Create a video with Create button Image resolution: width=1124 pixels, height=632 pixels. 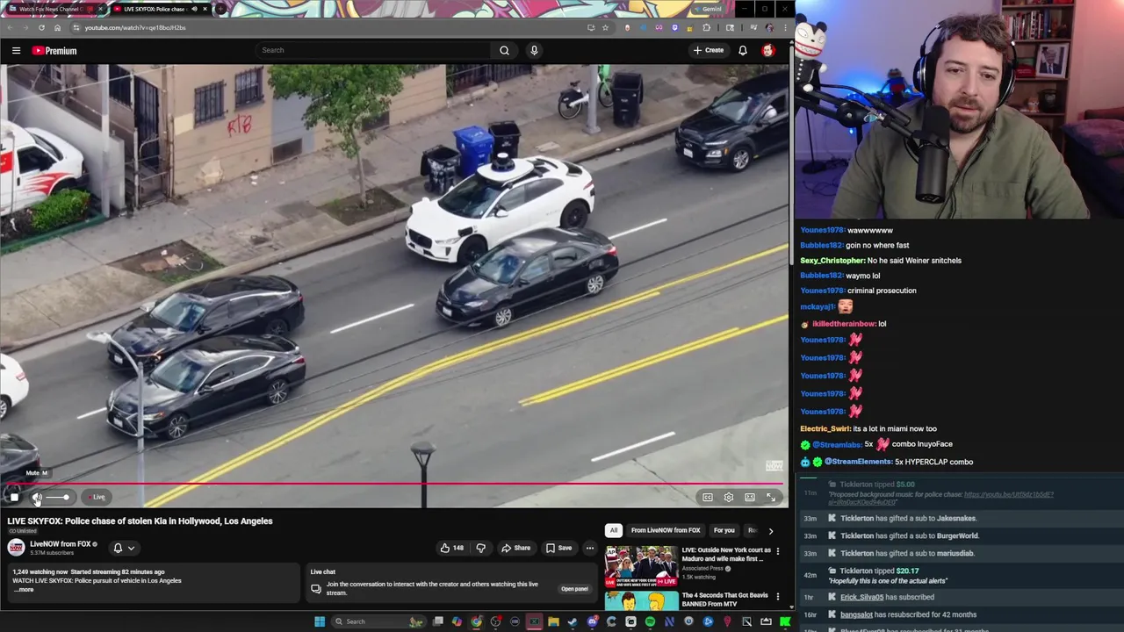pyautogui.click(x=709, y=50)
